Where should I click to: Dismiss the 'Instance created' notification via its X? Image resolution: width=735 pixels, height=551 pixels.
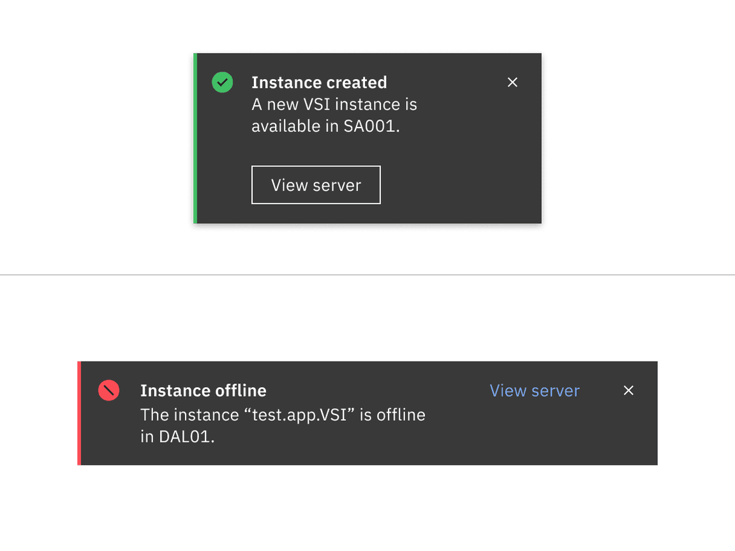512,82
